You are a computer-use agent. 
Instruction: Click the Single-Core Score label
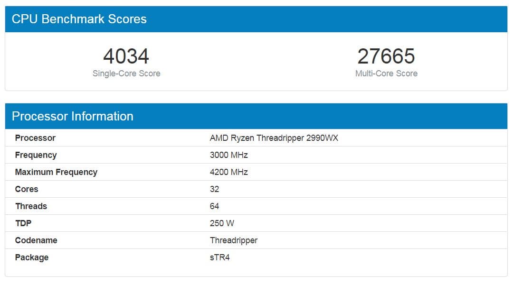(126, 73)
